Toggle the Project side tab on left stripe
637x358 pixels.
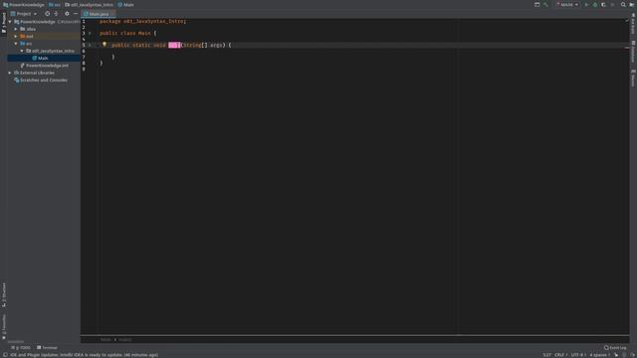(4, 23)
